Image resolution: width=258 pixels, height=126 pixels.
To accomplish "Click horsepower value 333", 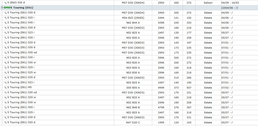I will [x=189, y=23].
